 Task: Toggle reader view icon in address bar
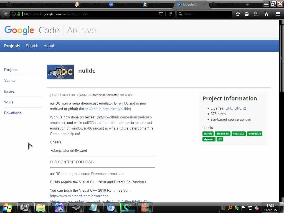161,14
